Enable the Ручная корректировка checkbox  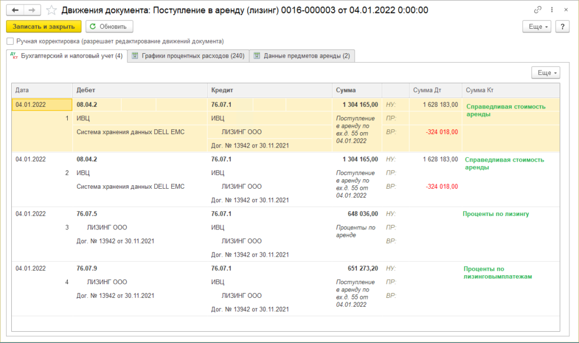click(10, 41)
